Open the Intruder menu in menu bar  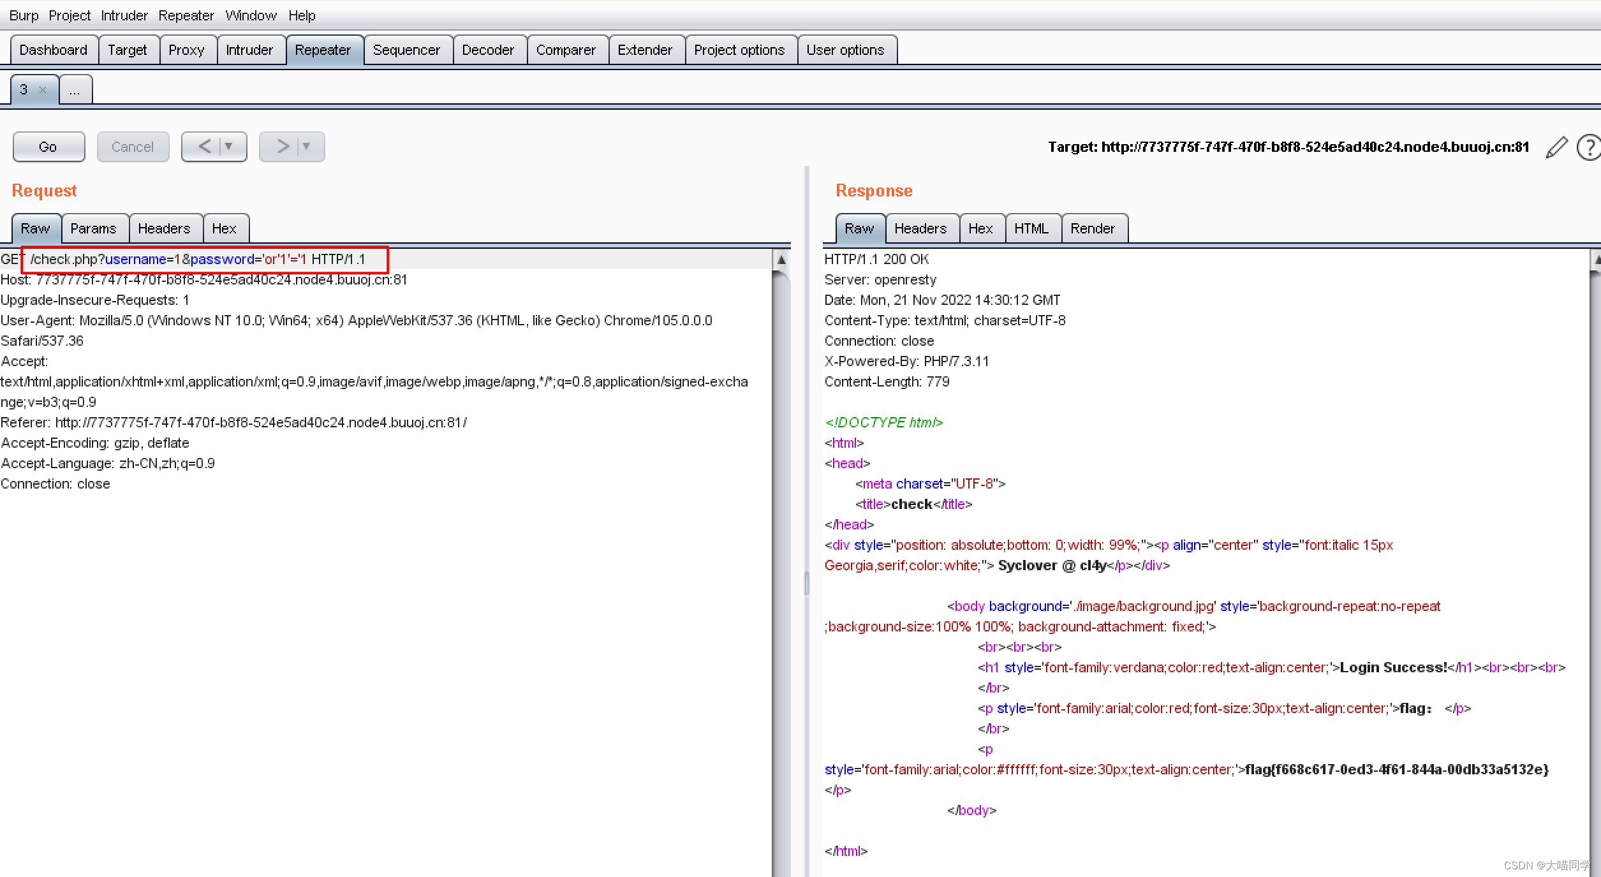point(124,15)
